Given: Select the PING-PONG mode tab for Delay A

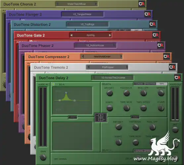Looking at the screenshot, I should 151,84.
